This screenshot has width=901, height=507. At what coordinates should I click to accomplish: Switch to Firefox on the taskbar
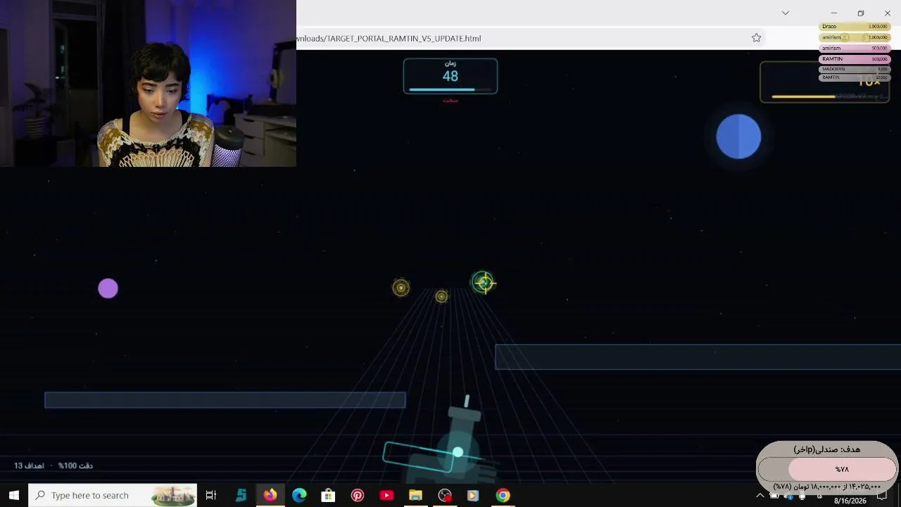coord(270,495)
